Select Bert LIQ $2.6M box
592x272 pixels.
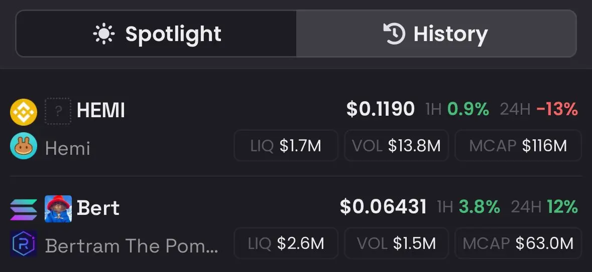pyautogui.click(x=286, y=243)
